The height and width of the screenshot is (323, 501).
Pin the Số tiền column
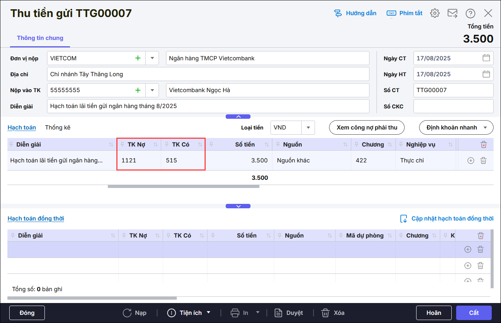(211, 144)
